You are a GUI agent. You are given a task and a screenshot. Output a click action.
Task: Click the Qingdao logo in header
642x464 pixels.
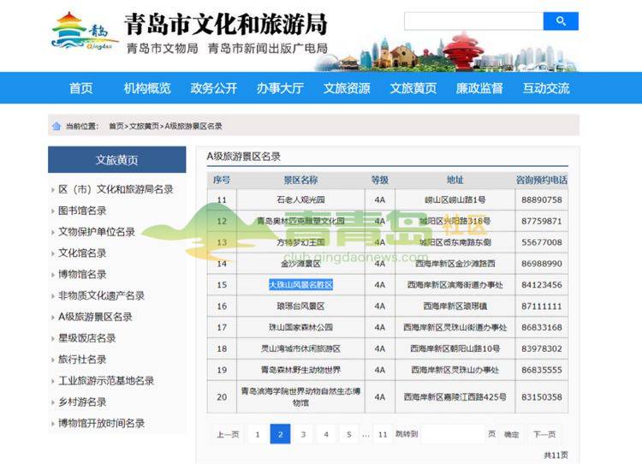[84, 32]
